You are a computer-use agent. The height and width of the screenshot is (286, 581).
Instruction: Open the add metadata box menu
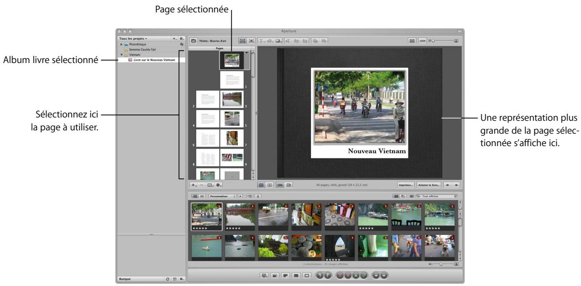tap(270, 41)
